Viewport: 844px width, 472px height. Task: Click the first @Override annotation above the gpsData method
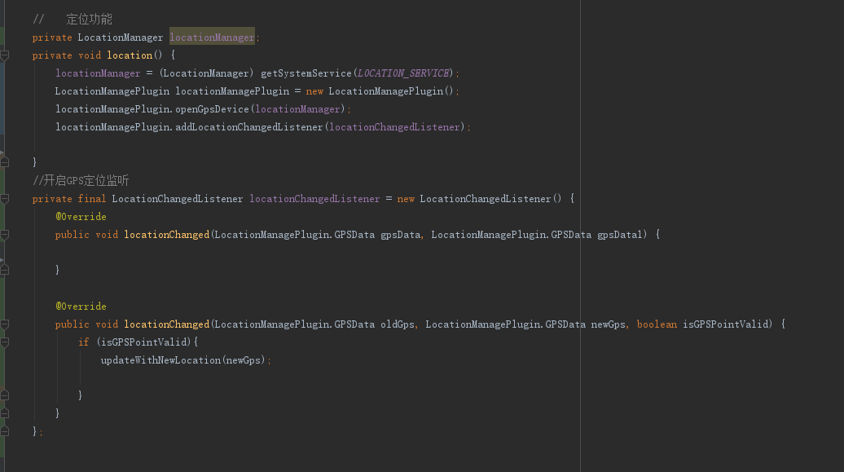pyautogui.click(x=81, y=217)
